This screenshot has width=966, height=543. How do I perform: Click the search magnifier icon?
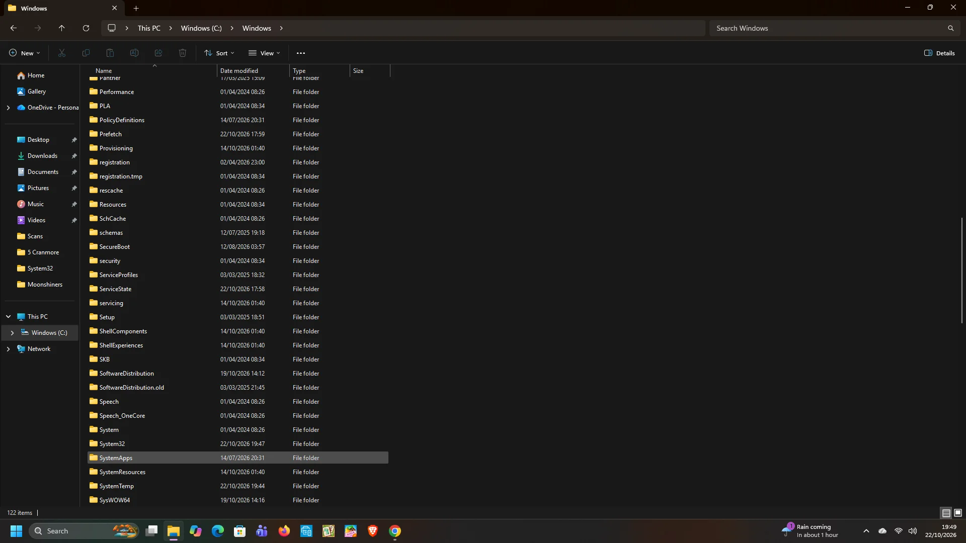[x=950, y=28]
